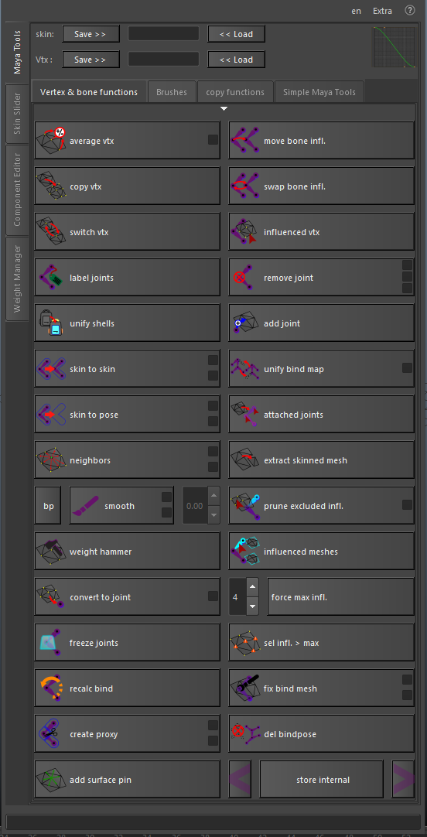Click the falloff curve graph thumbnail
Viewport: 427px width, 837px height.
394,47
